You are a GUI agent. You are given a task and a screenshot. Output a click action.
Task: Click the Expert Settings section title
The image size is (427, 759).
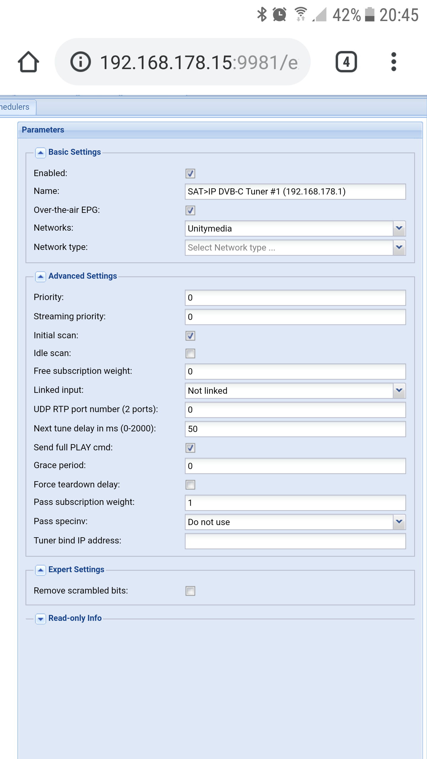(x=77, y=570)
